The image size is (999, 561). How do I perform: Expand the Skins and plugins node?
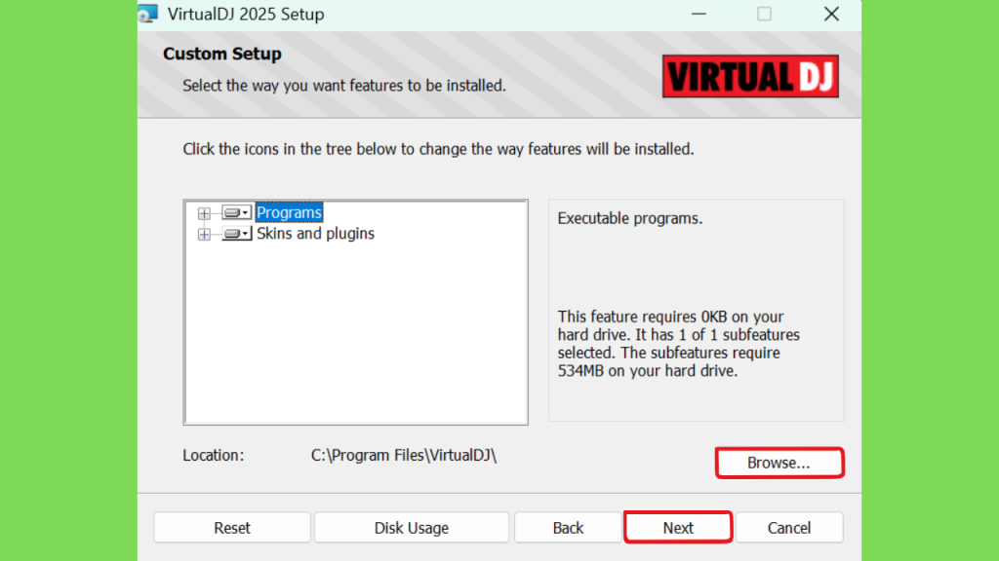(204, 234)
